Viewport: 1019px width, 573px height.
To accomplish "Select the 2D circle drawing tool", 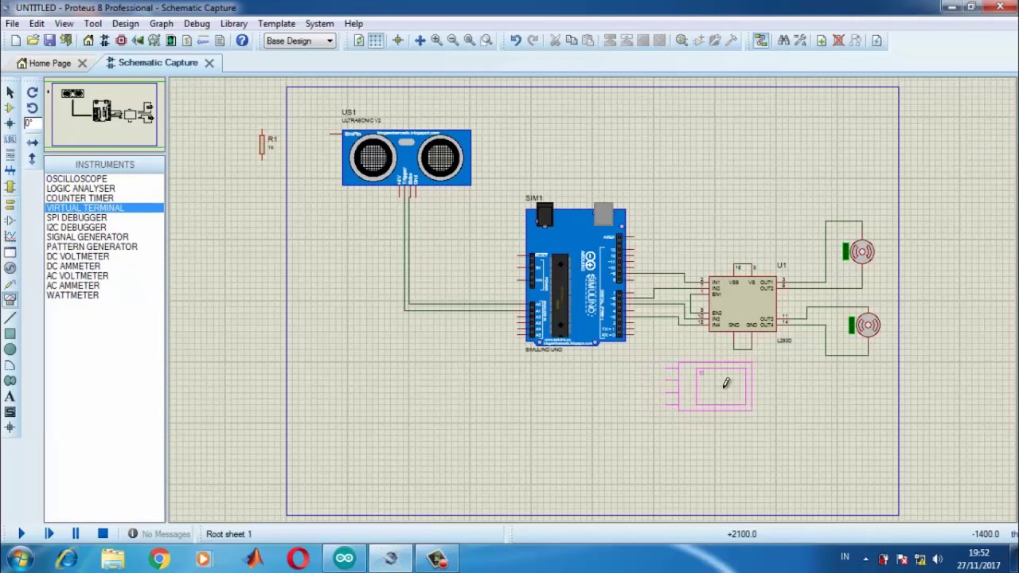I will [10, 349].
